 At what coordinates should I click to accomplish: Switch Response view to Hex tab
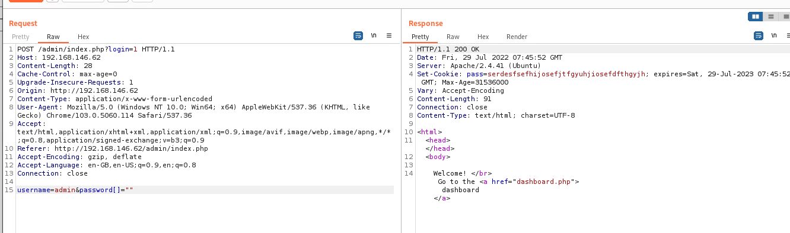click(483, 37)
